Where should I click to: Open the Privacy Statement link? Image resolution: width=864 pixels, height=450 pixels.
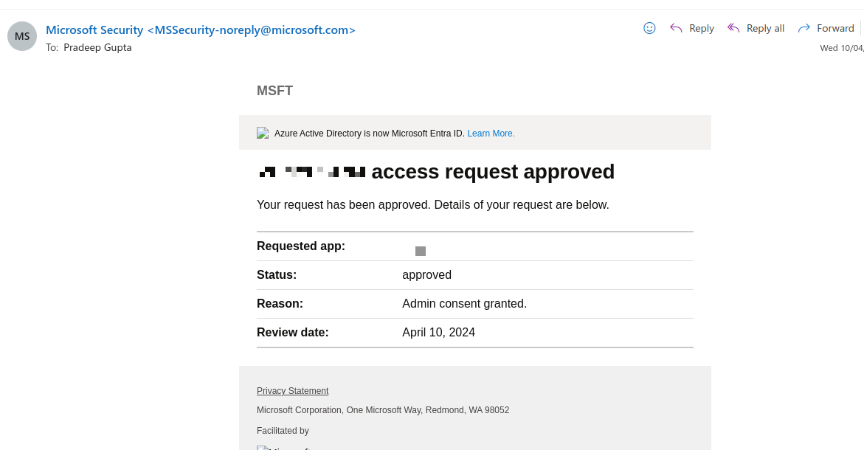point(293,390)
